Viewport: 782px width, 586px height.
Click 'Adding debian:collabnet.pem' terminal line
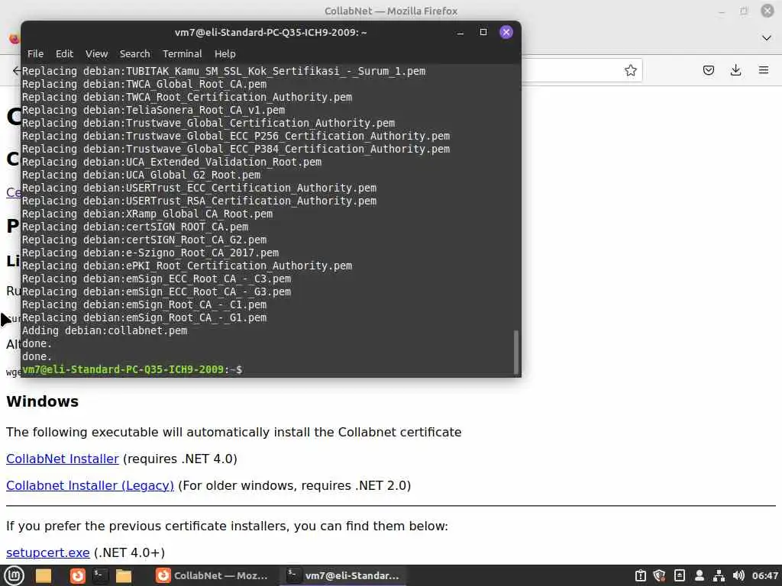pos(105,330)
